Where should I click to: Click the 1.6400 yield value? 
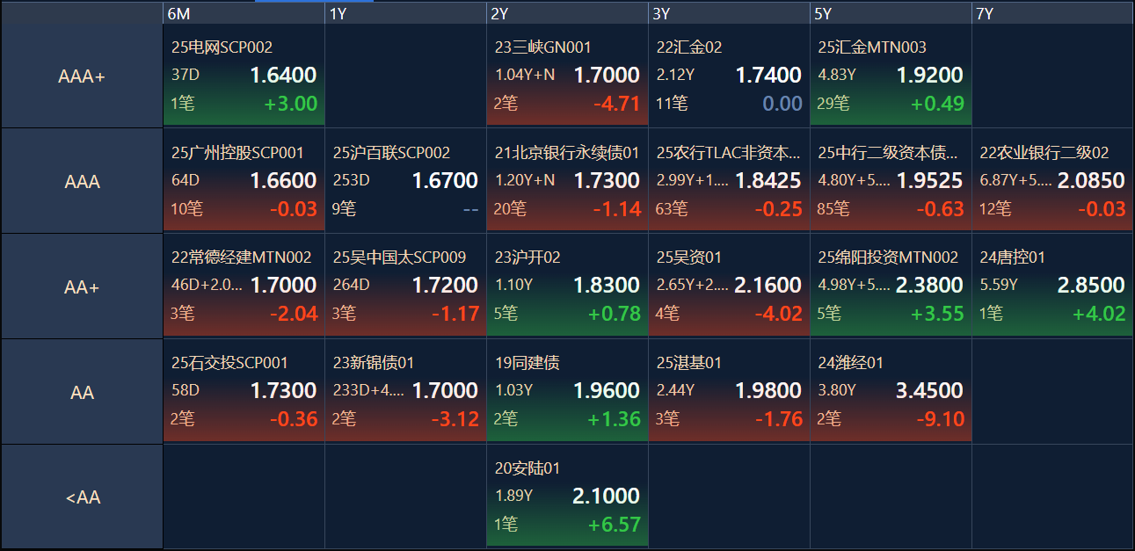tap(283, 75)
